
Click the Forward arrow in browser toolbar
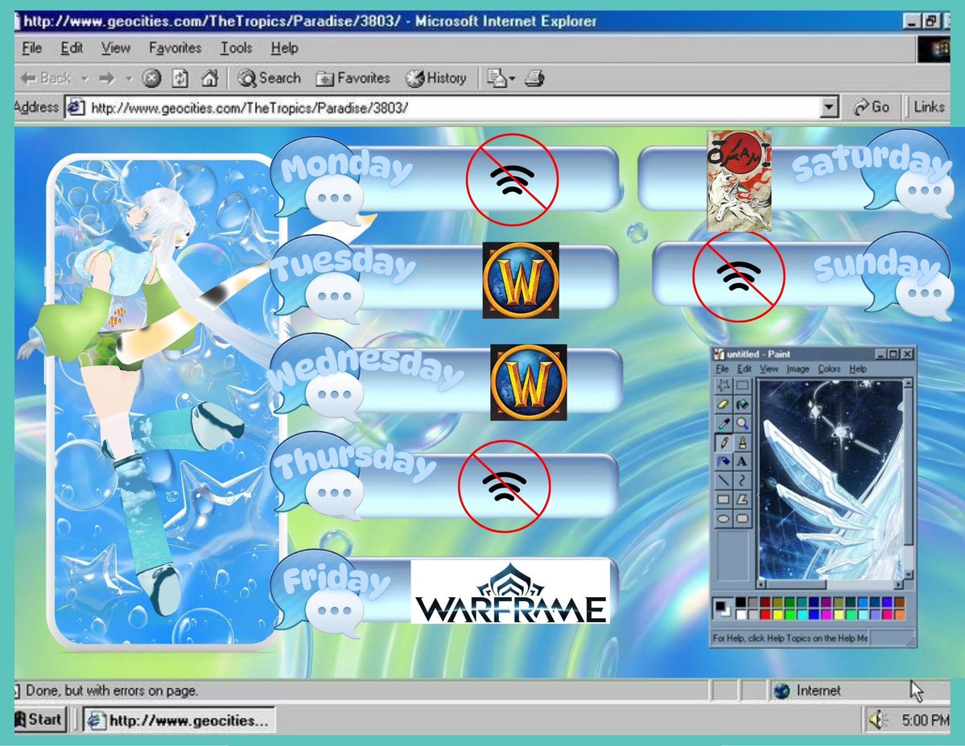click(x=107, y=78)
